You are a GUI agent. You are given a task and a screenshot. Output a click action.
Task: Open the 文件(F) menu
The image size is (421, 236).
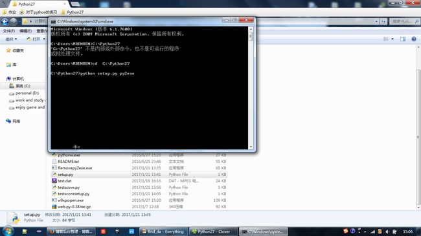coord(9,31)
